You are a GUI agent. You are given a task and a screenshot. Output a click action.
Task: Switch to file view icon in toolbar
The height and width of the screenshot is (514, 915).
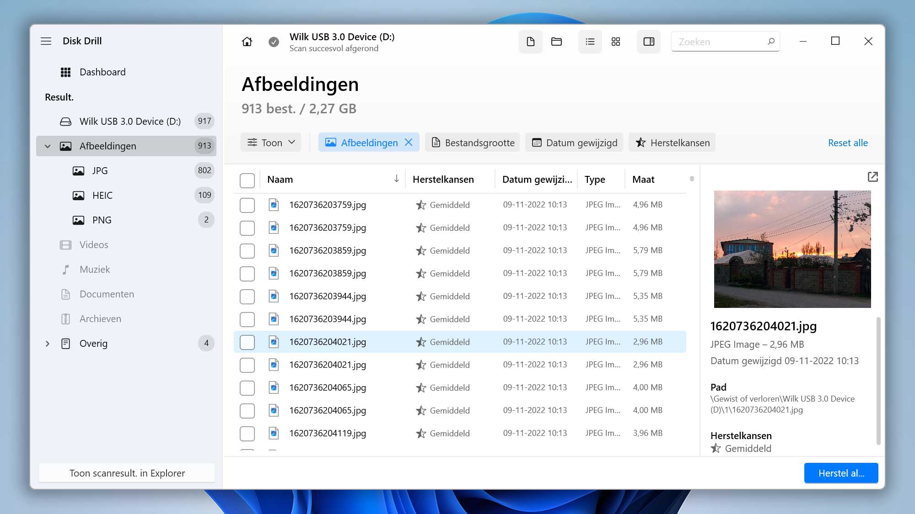click(x=531, y=42)
